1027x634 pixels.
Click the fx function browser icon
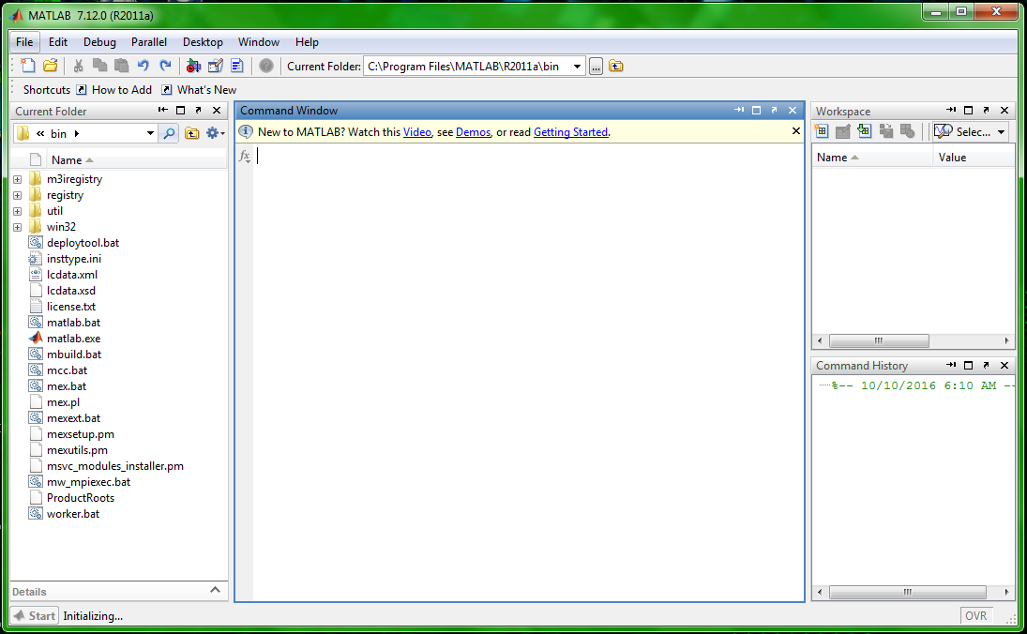(244, 156)
